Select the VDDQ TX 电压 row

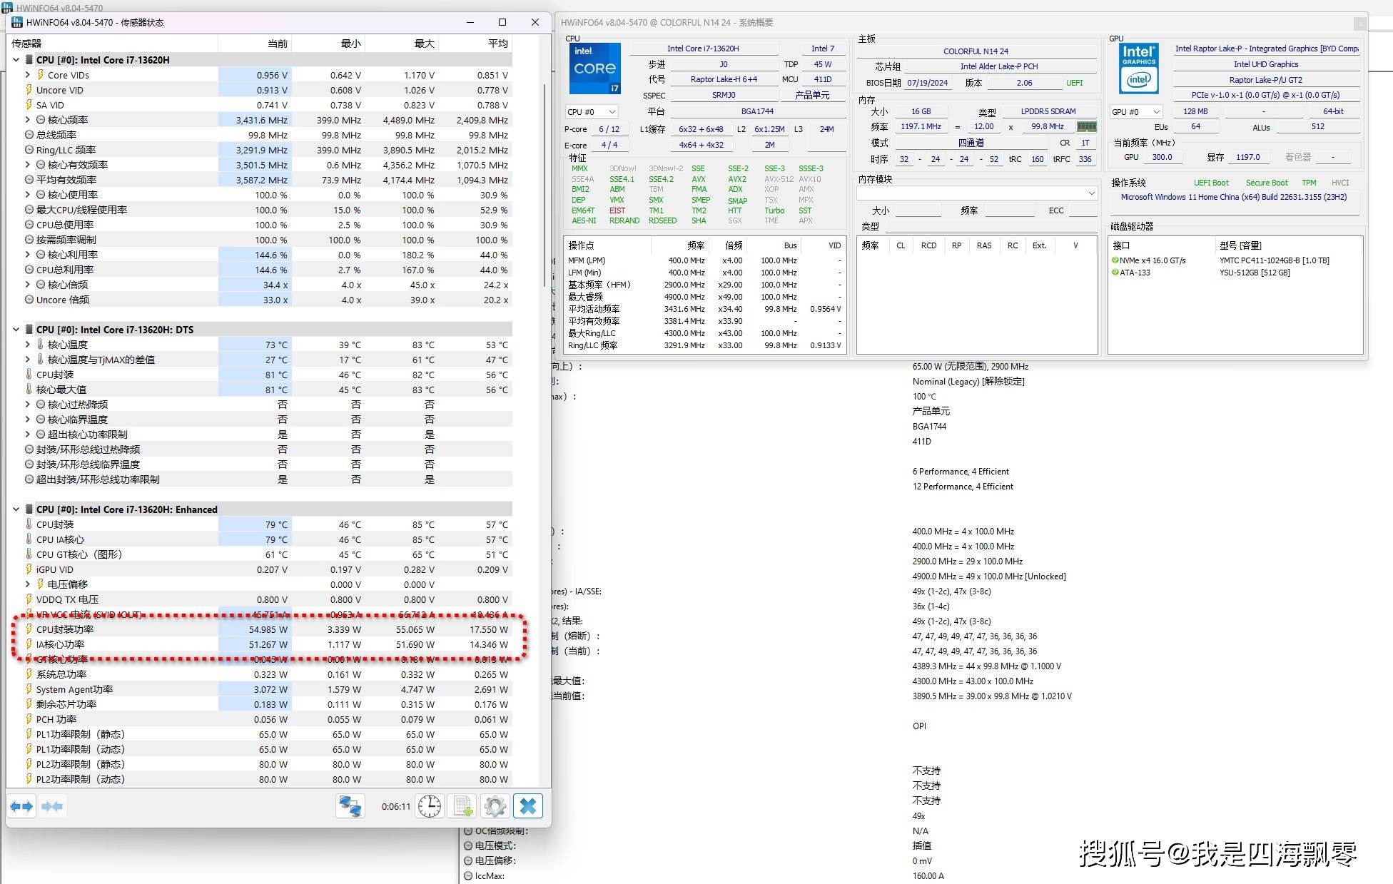point(260,599)
